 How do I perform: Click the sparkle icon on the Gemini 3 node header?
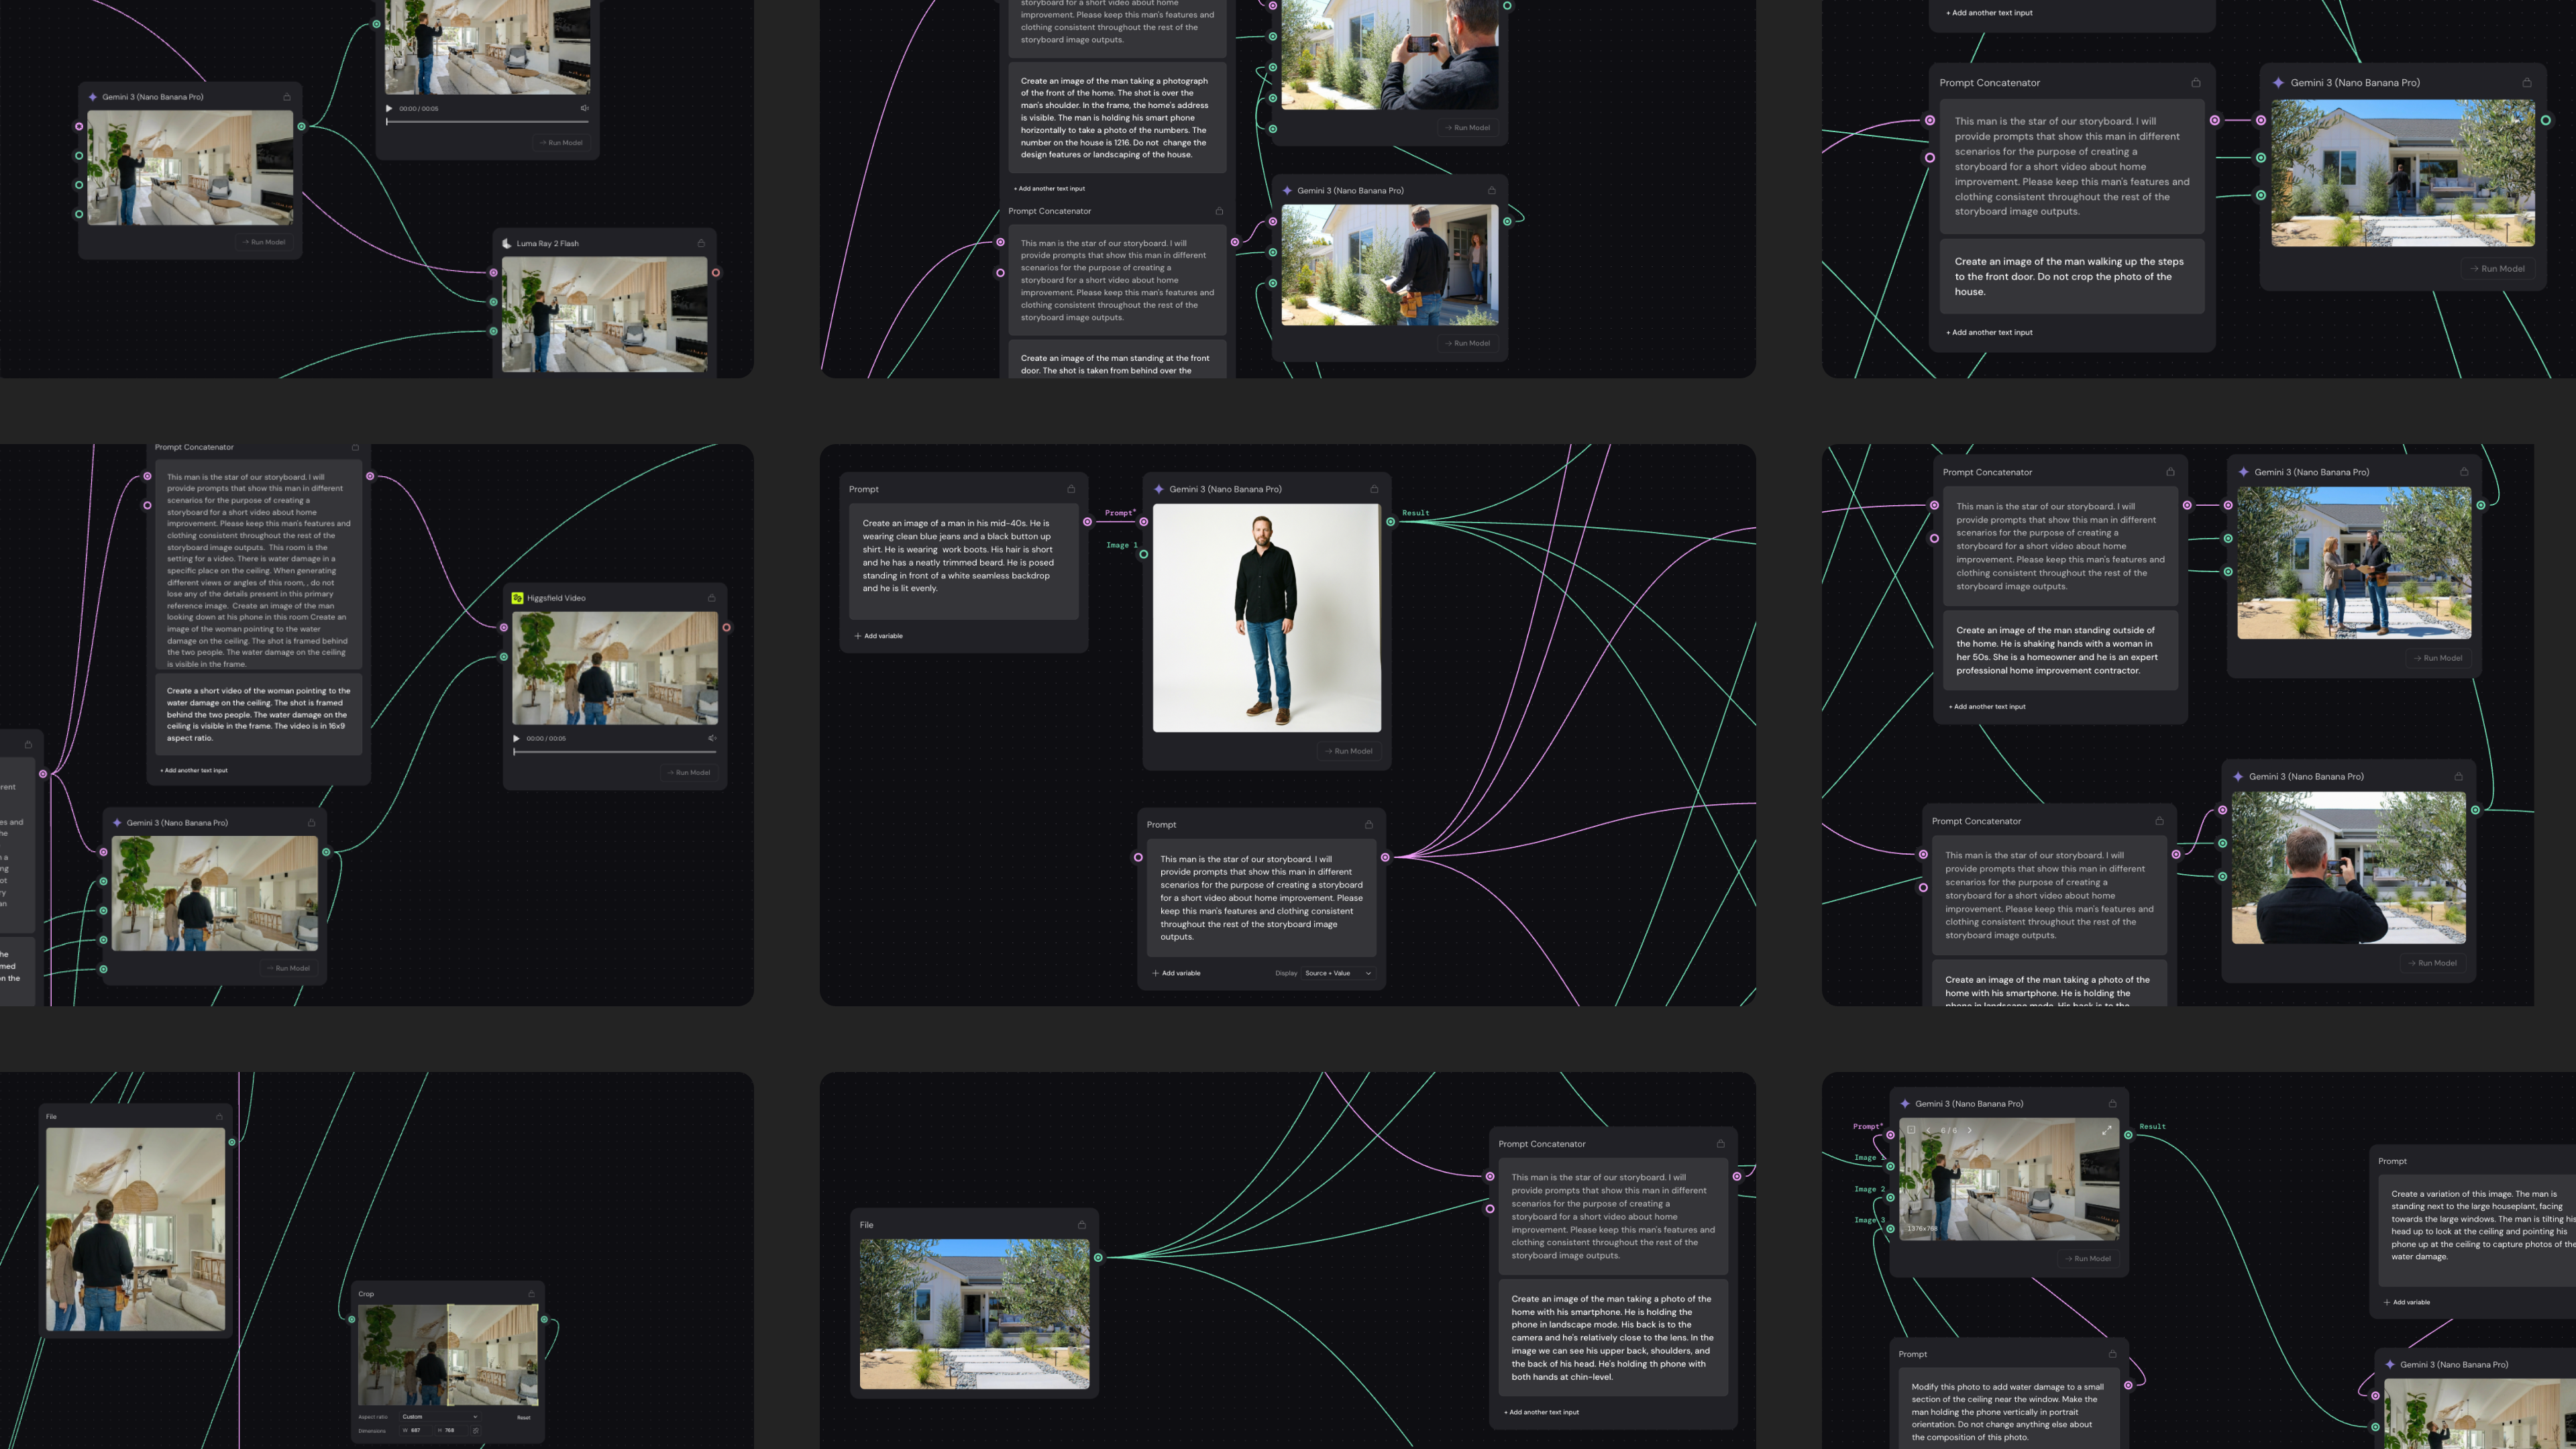click(1160, 489)
